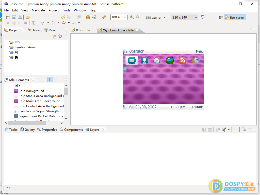Click the brush theme tool icon
Image resolution: width=260 pixels, height=195 pixels.
(104, 17)
